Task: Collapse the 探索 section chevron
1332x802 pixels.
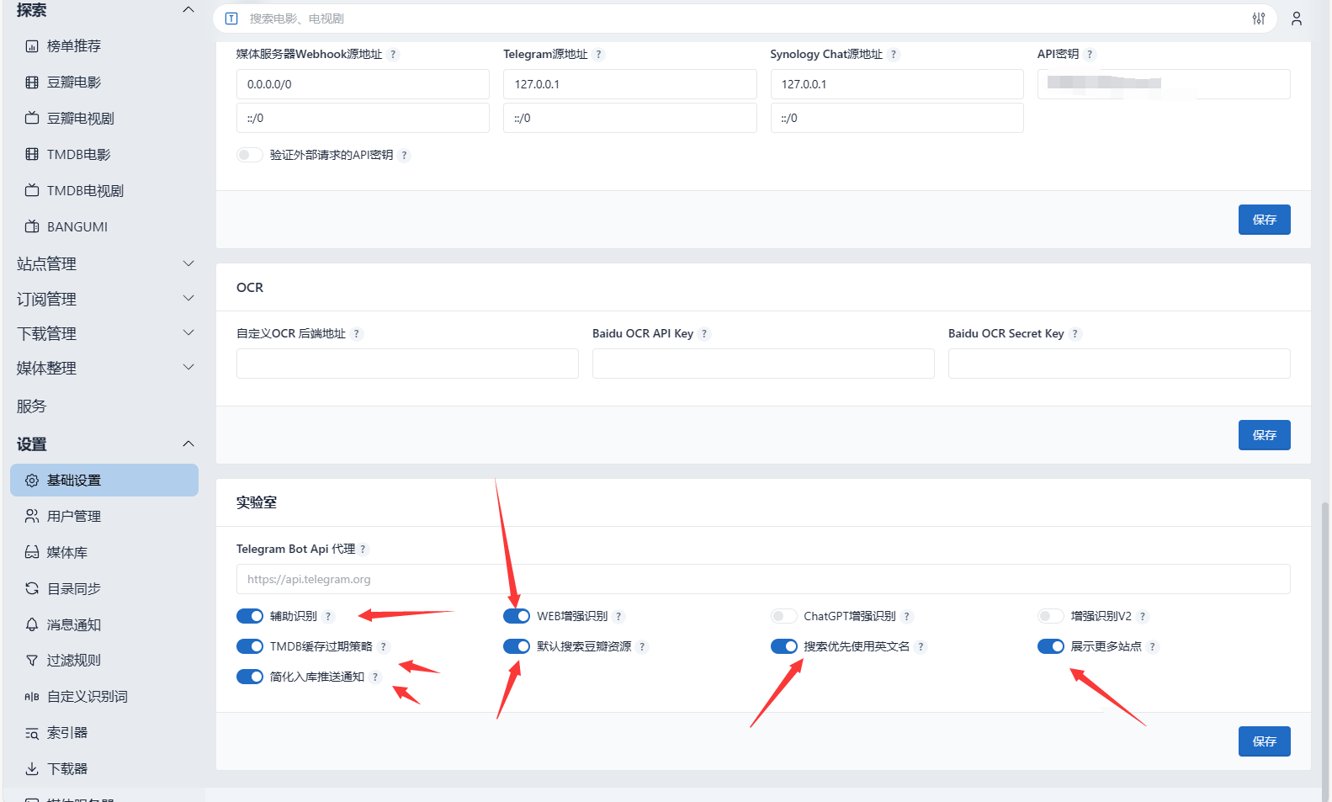Action: click(x=188, y=10)
